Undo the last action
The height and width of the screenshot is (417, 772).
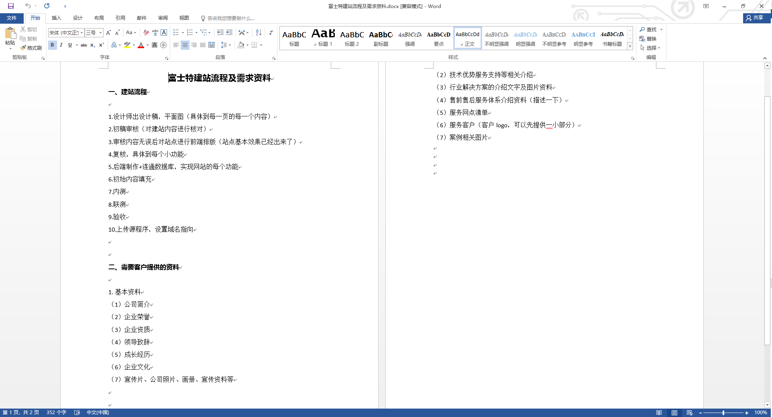tap(28, 6)
